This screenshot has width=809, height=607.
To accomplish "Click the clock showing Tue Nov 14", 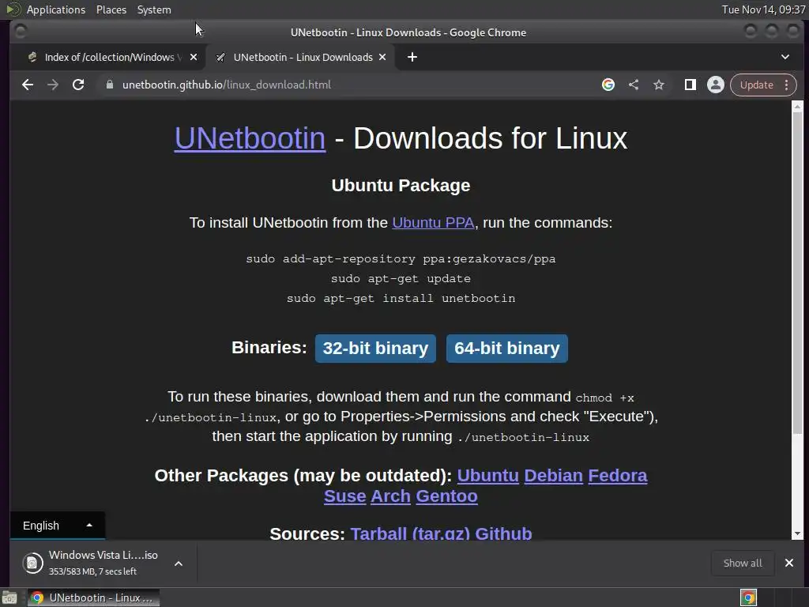I will (x=763, y=9).
